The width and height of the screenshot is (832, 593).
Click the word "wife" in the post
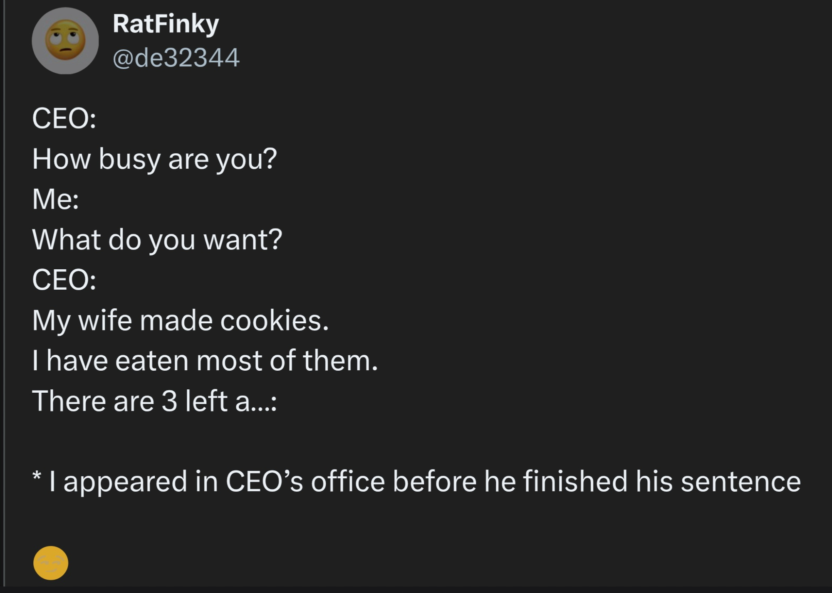pos(105,320)
